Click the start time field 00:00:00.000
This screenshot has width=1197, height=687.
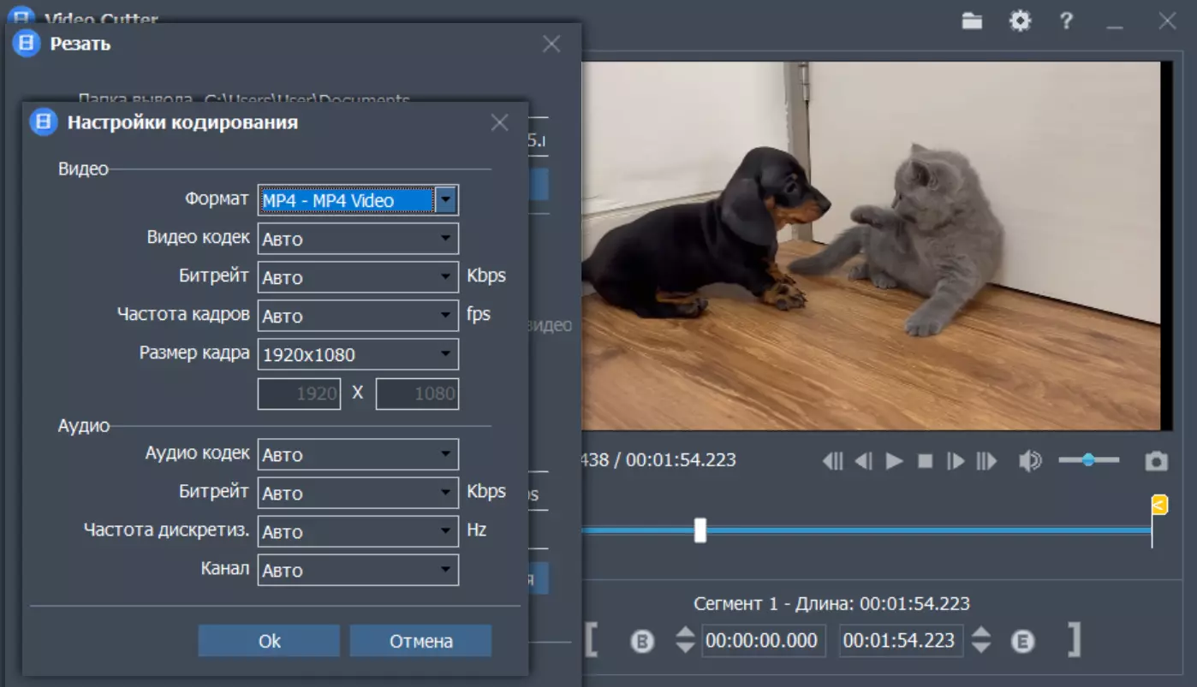(x=764, y=641)
